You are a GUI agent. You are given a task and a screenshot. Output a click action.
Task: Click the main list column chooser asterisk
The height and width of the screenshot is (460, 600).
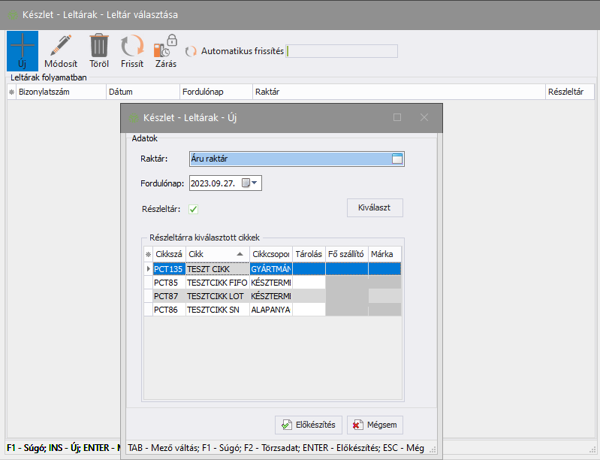pos(11,92)
